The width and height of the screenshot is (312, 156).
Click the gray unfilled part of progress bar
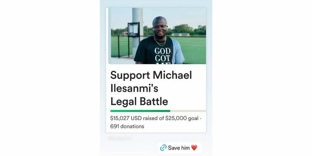pos(188,111)
